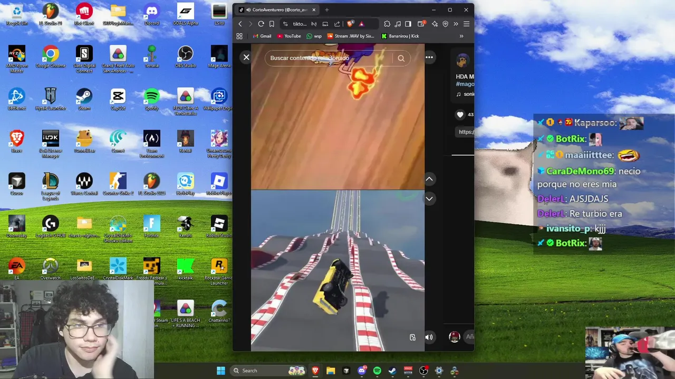Select the FL Studio 21 desktop shortcut
The width and height of the screenshot is (675, 379).
click(51, 15)
